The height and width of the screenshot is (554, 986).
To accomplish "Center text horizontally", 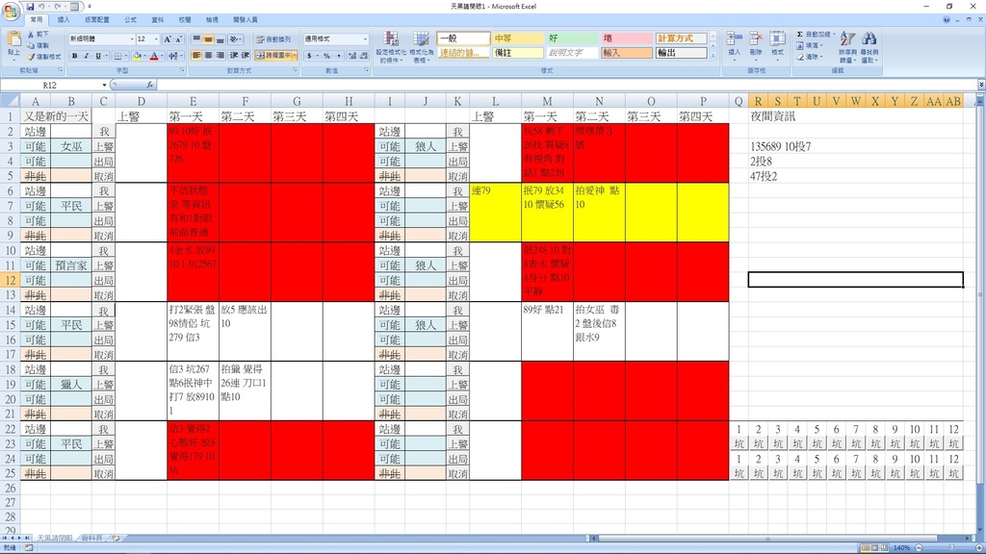I will pyautogui.click(x=208, y=56).
